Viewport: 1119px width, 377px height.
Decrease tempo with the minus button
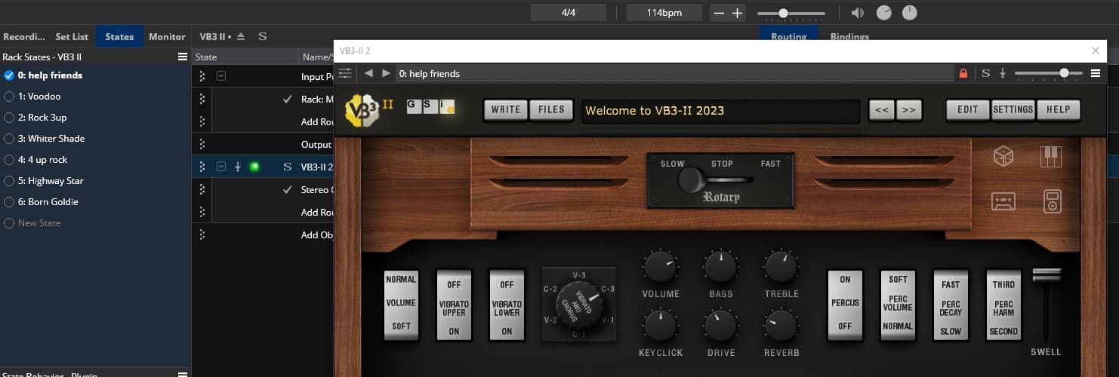pos(719,13)
